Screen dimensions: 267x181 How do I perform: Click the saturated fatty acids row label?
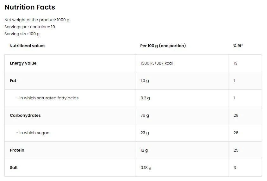pyautogui.click(x=47, y=98)
